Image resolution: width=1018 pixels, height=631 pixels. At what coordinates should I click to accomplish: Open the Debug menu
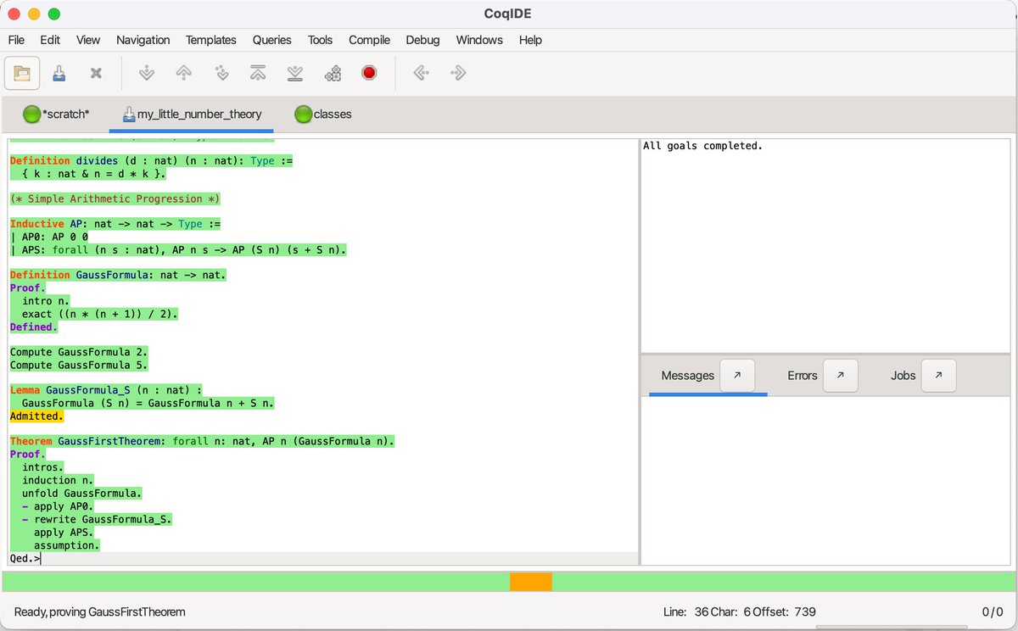(422, 40)
